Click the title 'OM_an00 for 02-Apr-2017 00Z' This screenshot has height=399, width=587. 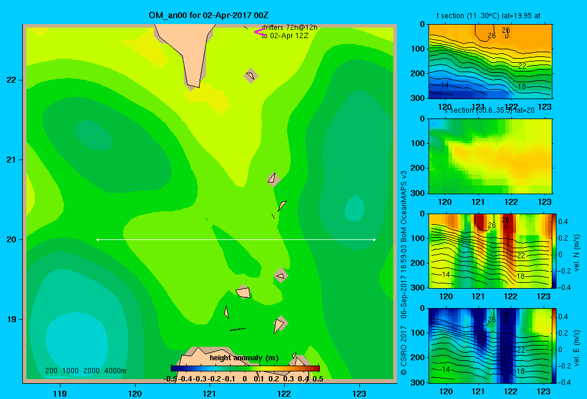click(208, 15)
